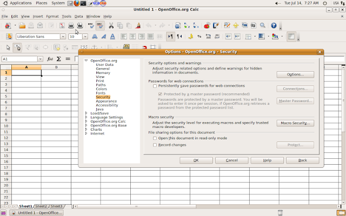
Task: Click the Align Left icon
Action: 124,37
